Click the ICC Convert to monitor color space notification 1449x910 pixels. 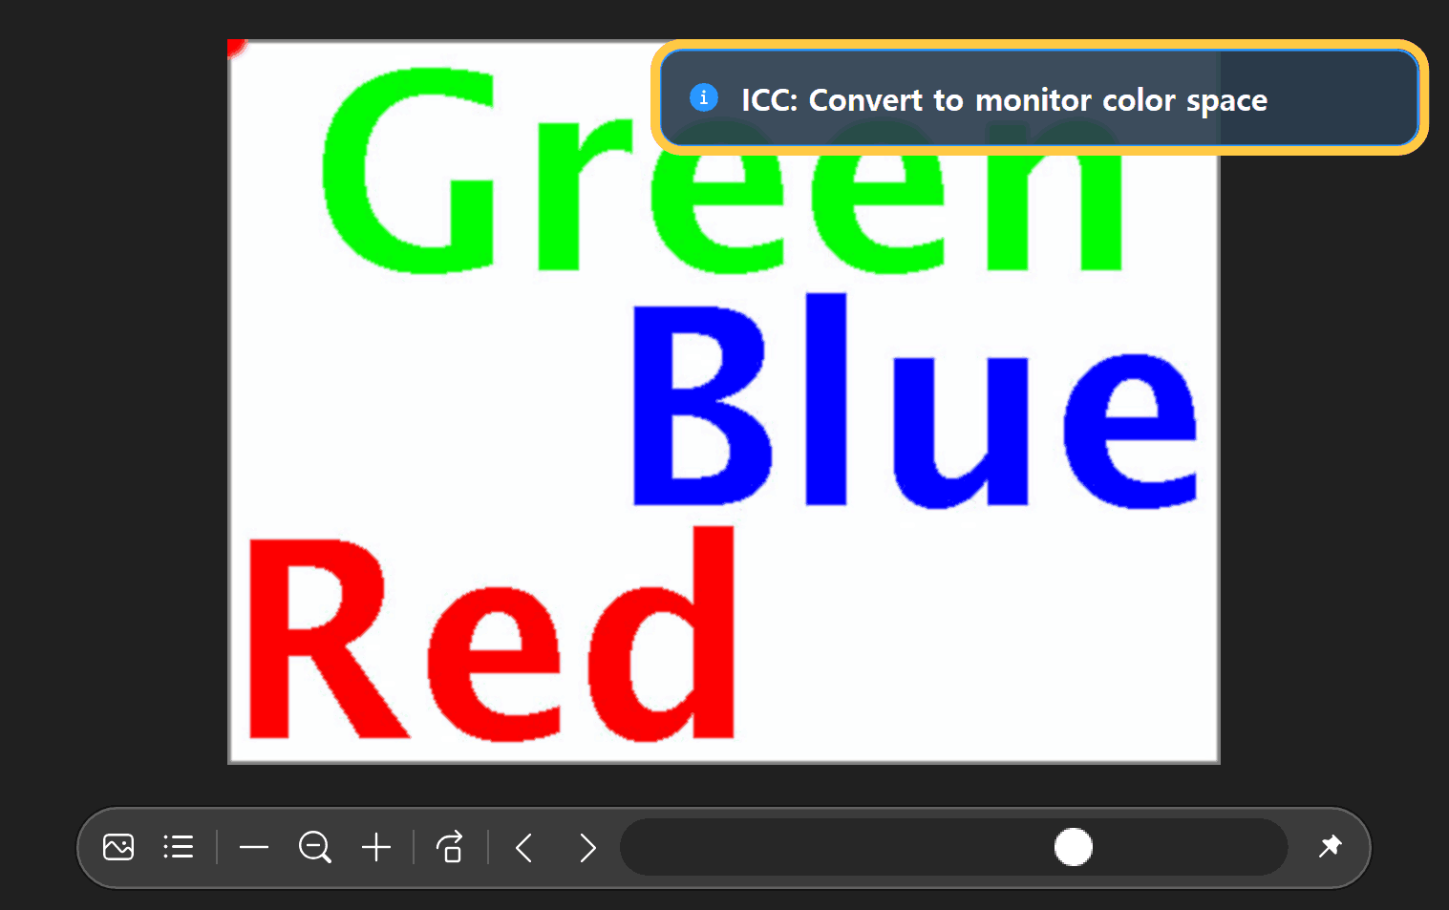point(1039,98)
